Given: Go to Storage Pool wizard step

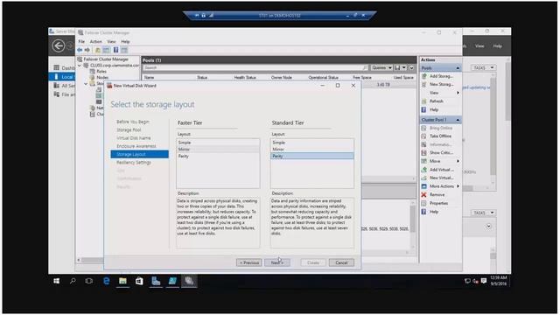Looking at the screenshot, I should (129, 130).
